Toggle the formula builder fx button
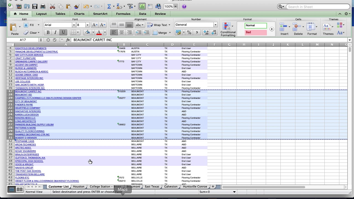The height and width of the screenshot is (199, 354). [x=142, y=6]
